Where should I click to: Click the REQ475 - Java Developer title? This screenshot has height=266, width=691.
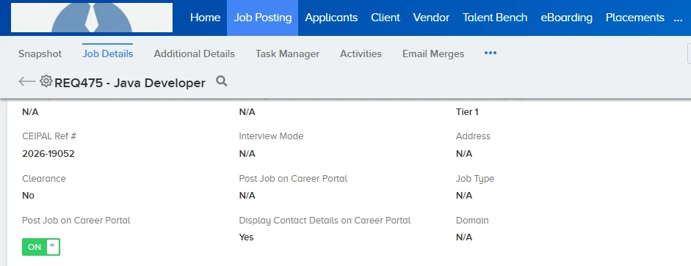point(130,83)
